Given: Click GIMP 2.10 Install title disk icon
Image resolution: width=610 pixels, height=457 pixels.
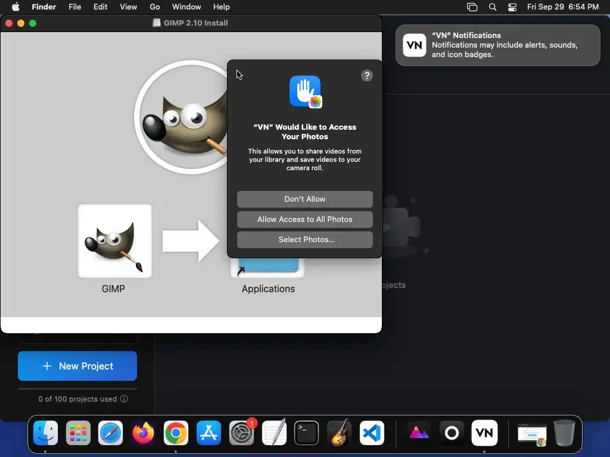Looking at the screenshot, I should click(157, 23).
